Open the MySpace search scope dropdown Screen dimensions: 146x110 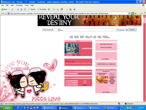point(122,30)
